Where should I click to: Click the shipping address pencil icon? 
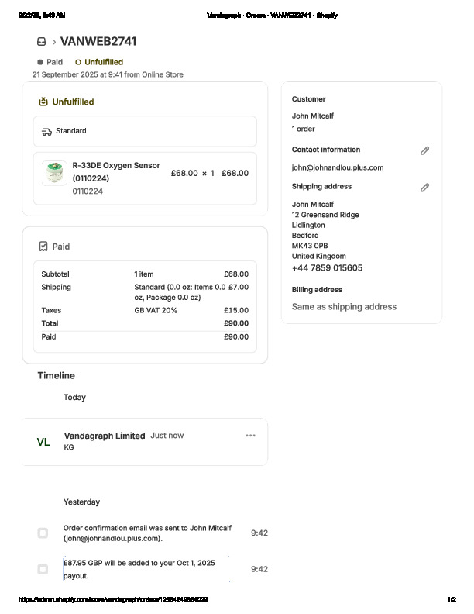(424, 188)
